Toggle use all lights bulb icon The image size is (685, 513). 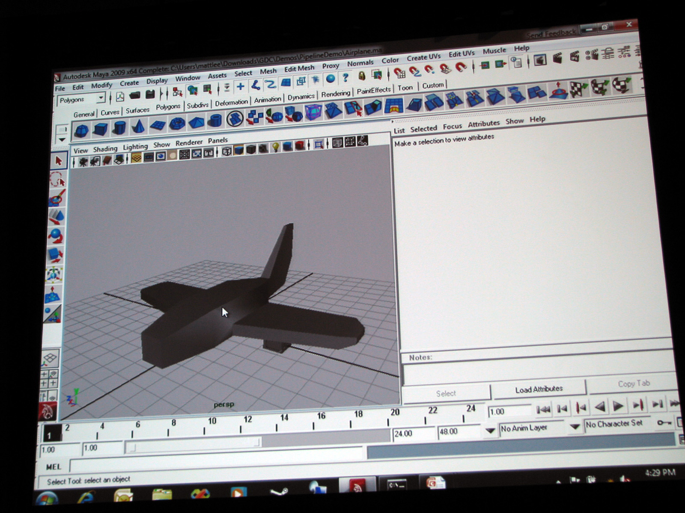(276, 147)
